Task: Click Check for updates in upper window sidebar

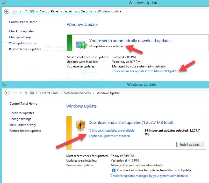Action: tap(21, 31)
